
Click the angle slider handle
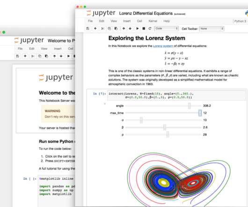[x=190, y=106]
